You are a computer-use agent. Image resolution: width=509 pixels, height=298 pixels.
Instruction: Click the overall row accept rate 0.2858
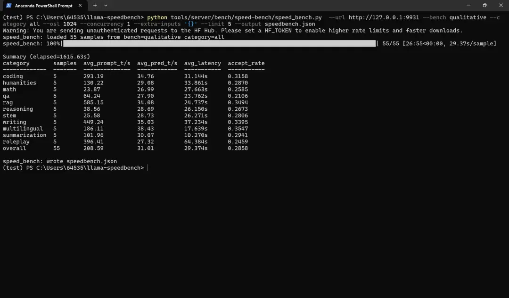coord(238,149)
